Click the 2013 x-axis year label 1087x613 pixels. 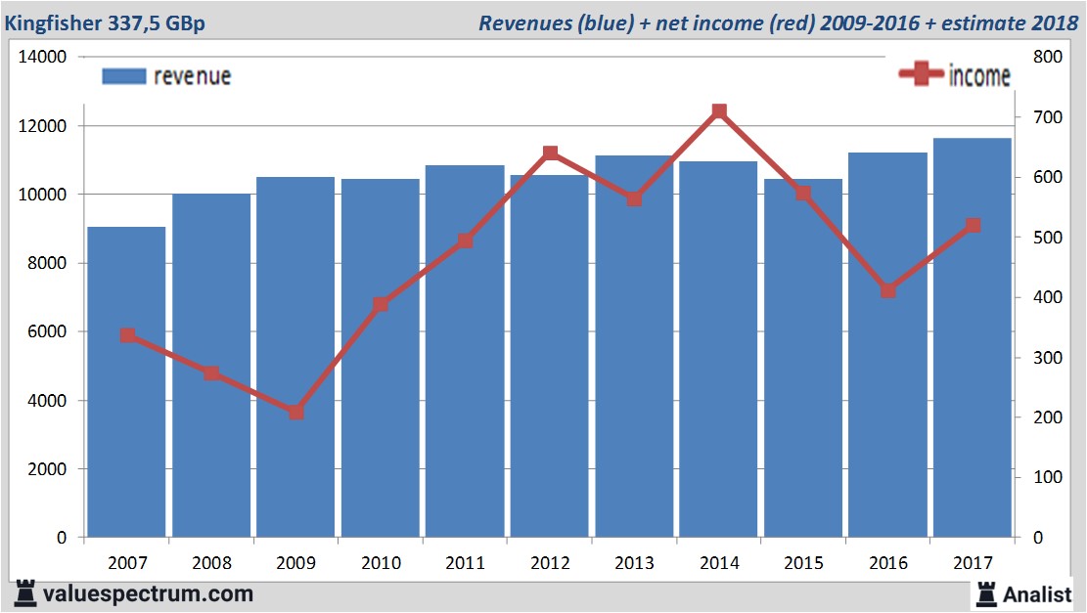tap(634, 563)
